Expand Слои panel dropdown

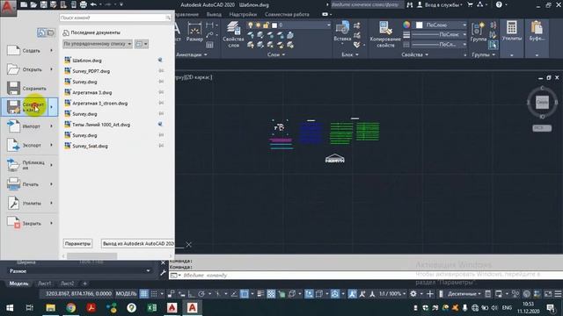(x=276, y=54)
